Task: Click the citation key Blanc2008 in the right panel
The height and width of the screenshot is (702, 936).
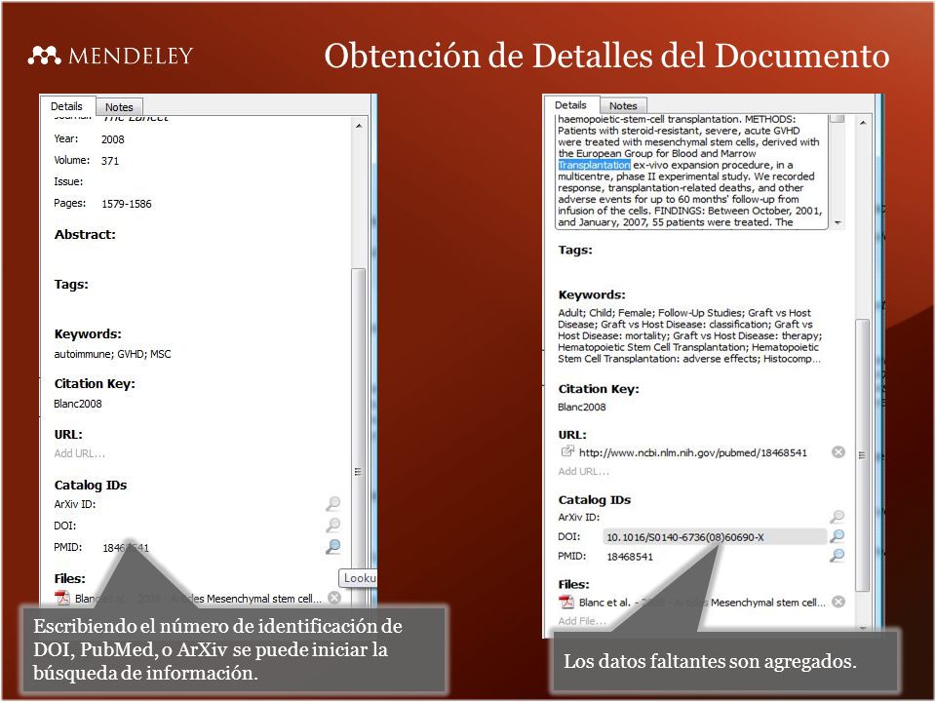Action: [x=581, y=408]
